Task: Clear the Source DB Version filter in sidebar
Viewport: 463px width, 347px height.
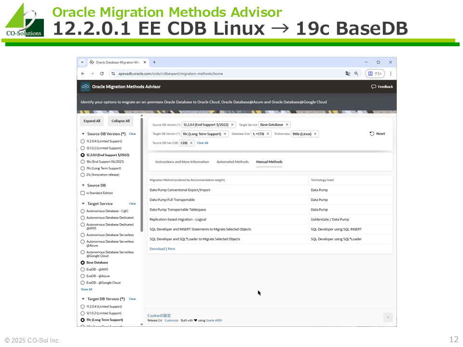Action: 133,134
